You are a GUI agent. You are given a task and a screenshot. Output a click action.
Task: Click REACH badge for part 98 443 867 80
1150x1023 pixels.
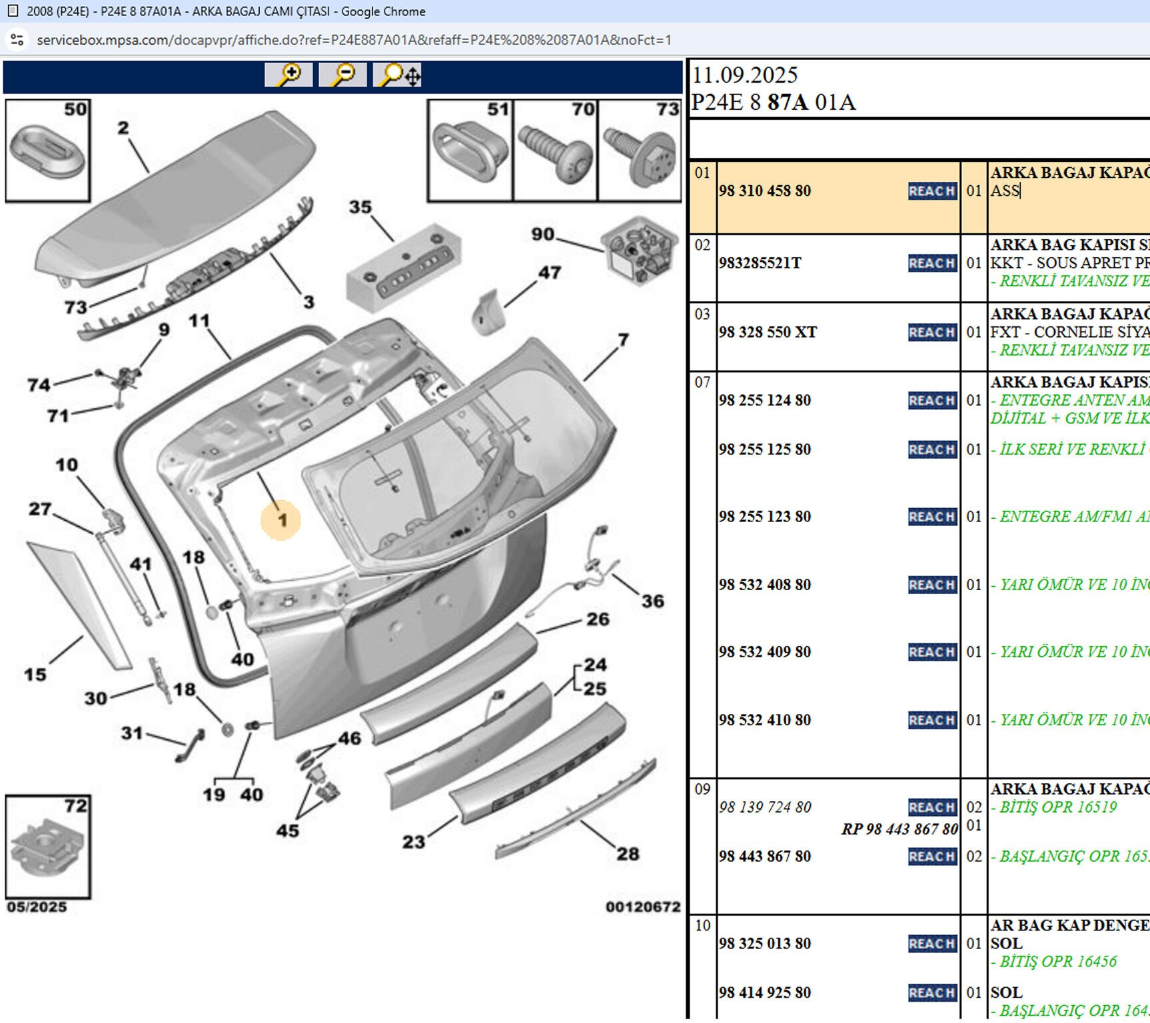931,856
